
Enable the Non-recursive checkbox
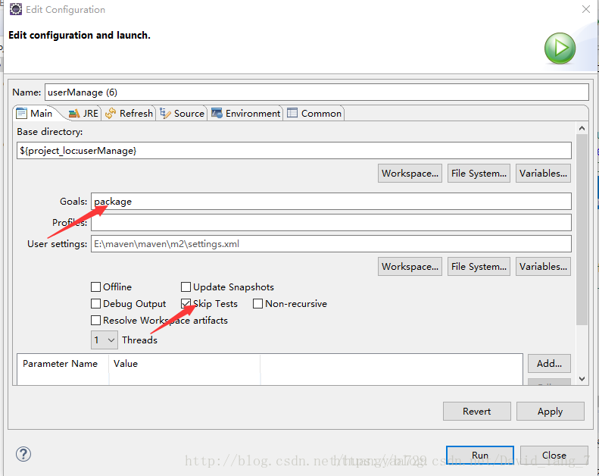tap(258, 304)
